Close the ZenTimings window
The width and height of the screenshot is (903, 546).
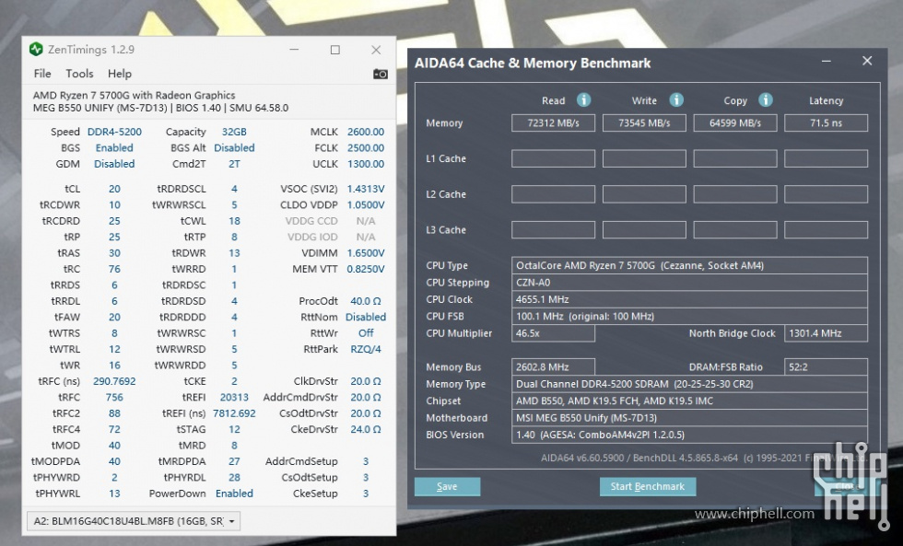[x=376, y=50]
